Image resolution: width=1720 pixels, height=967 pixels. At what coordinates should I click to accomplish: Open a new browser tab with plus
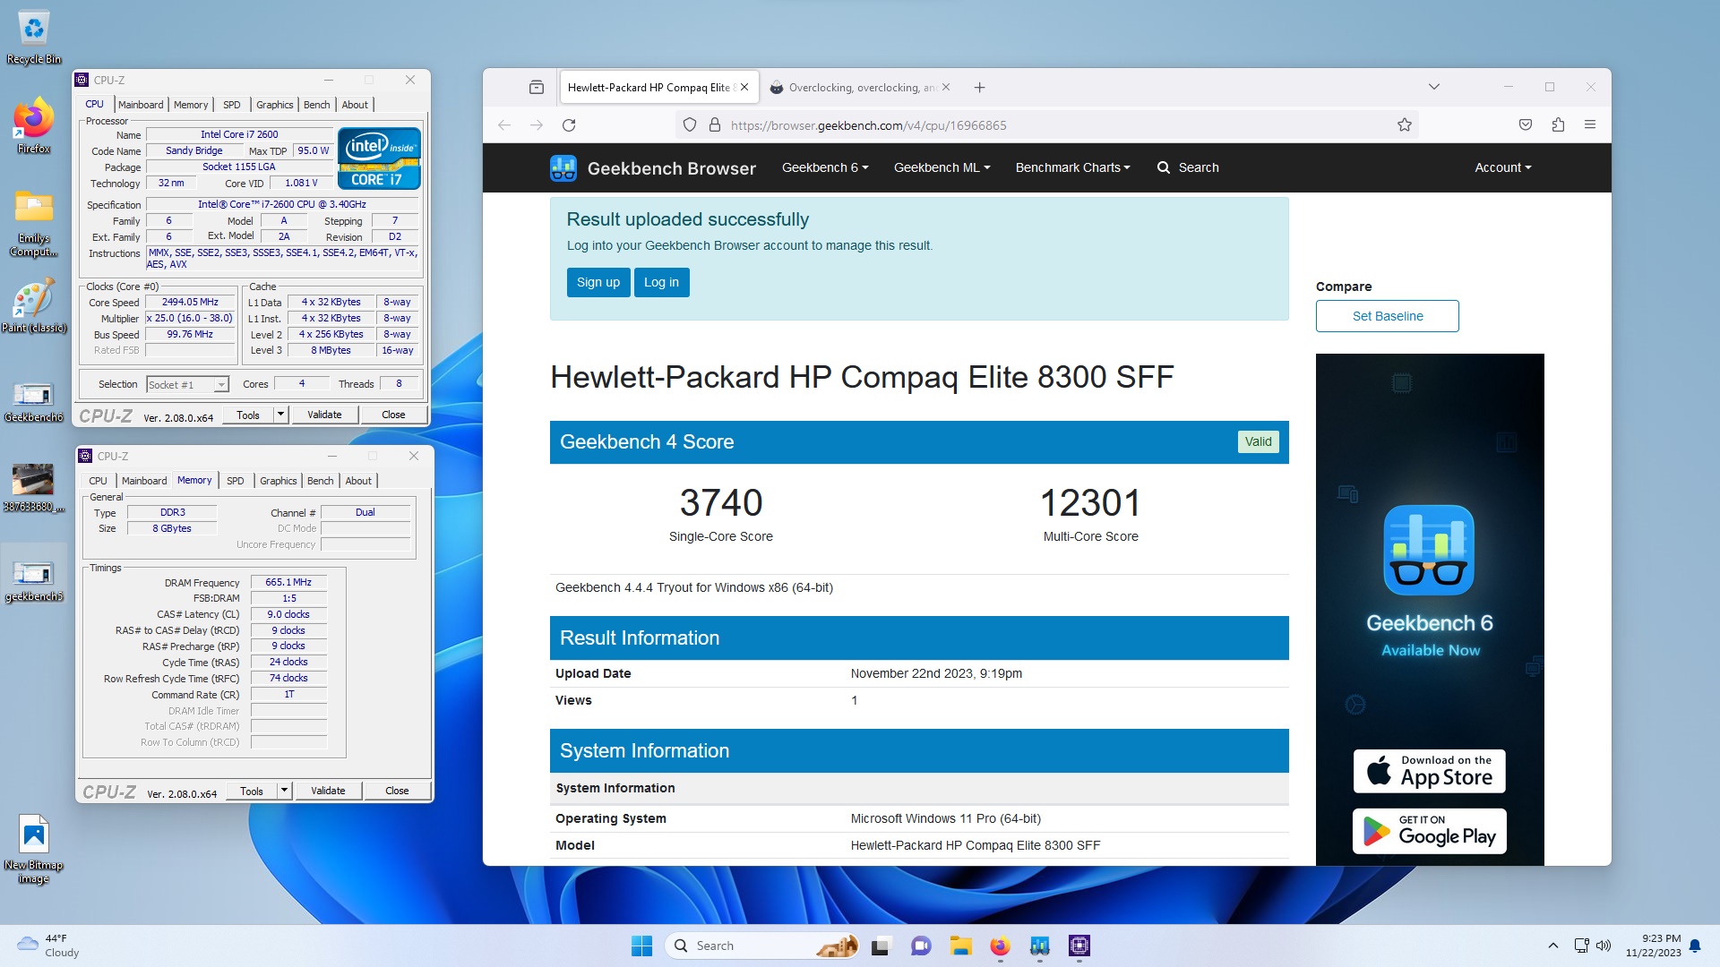979,87
